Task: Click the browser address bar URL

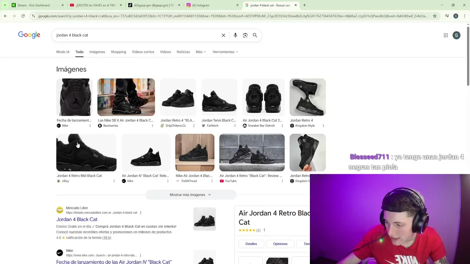Action: point(233,16)
